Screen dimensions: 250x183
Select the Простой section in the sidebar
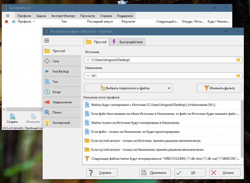point(62,51)
